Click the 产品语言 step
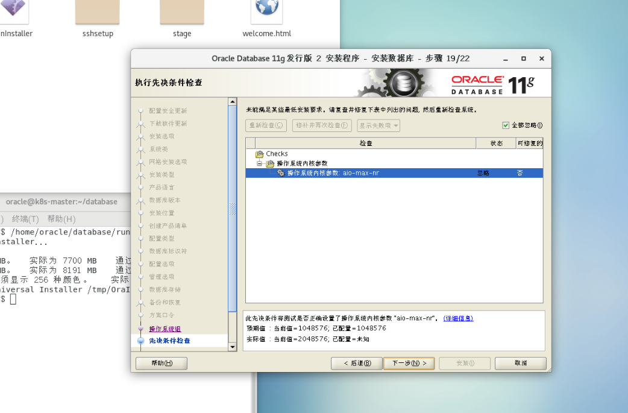Viewport: 628px width, 413px height. click(x=162, y=188)
